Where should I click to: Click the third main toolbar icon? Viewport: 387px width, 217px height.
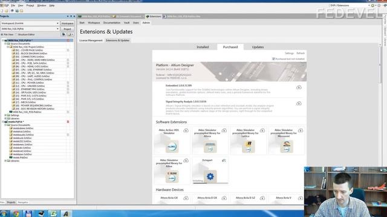[x=12, y=11]
